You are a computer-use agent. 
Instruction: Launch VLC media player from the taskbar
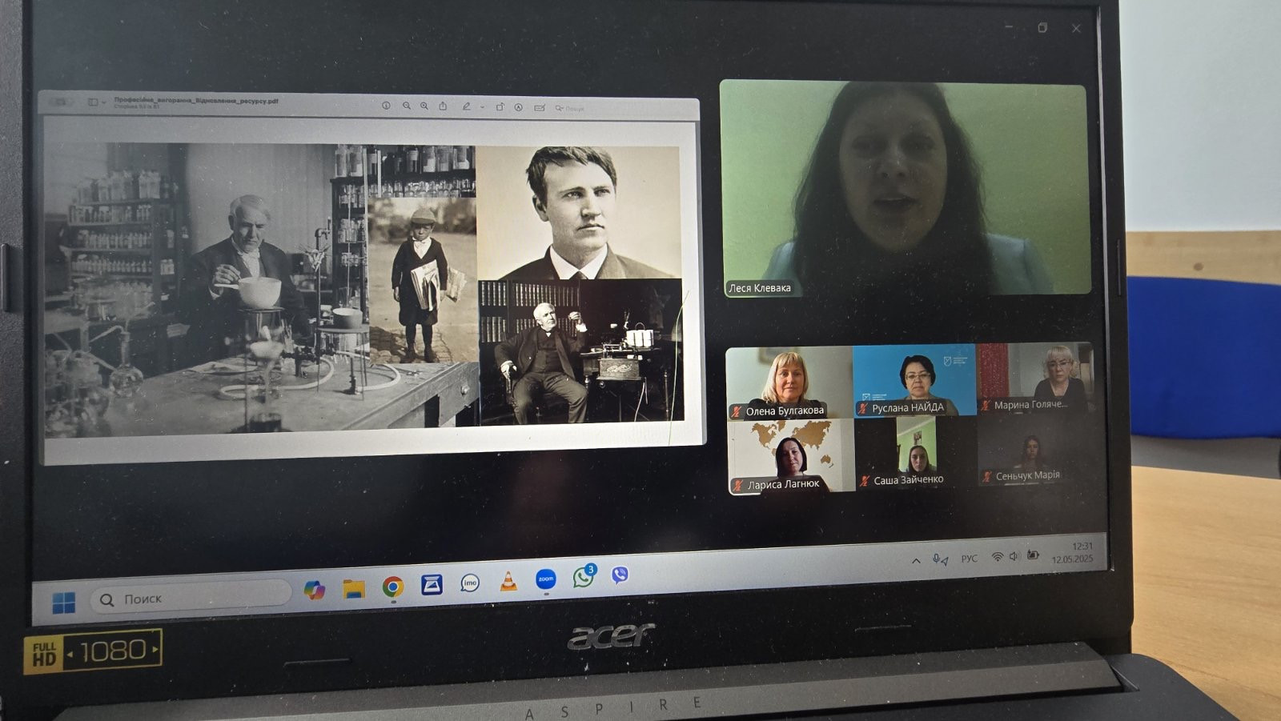tap(508, 582)
